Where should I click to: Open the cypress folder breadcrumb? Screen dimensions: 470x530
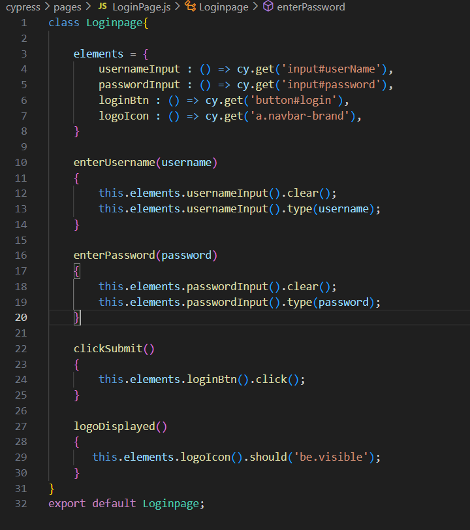(x=23, y=7)
